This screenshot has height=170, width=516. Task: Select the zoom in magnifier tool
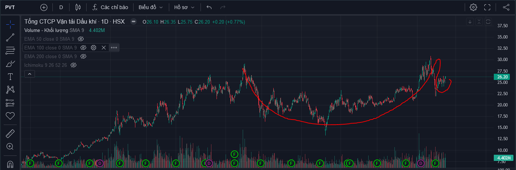pyautogui.click(x=10, y=147)
